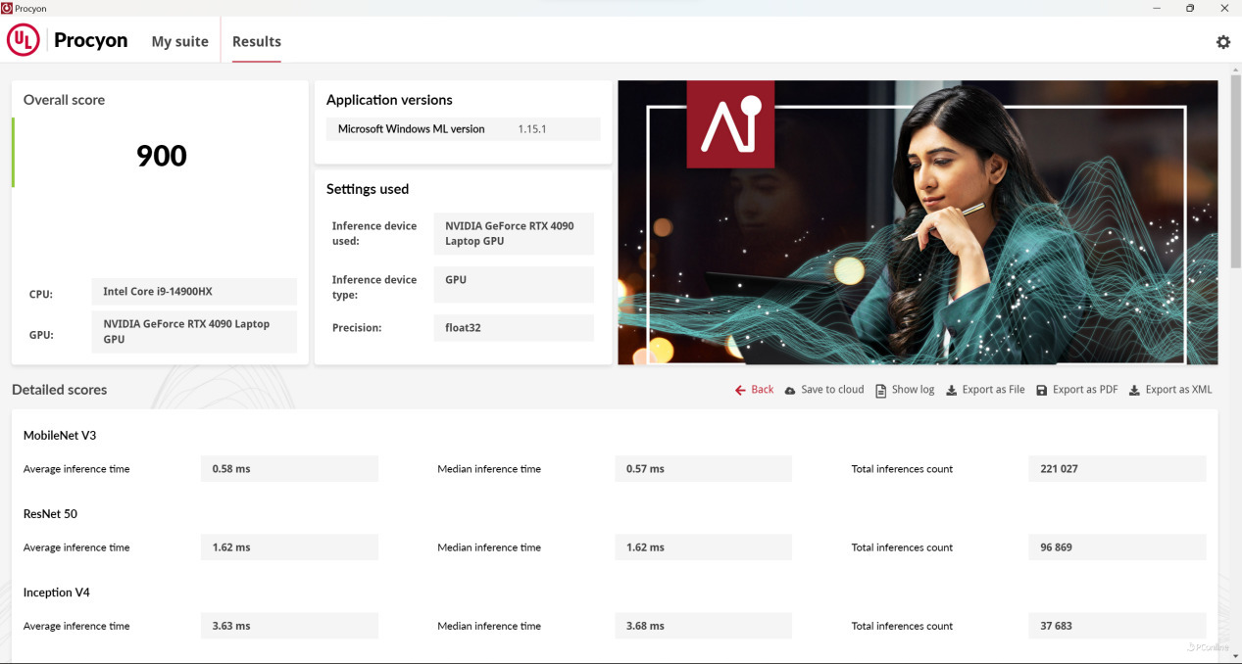
Task: Click the Export as PDF disk icon
Action: click(1041, 390)
